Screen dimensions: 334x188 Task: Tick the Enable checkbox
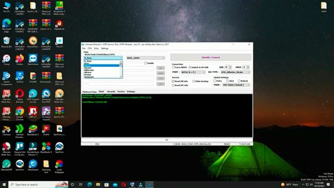coord(146,63)
